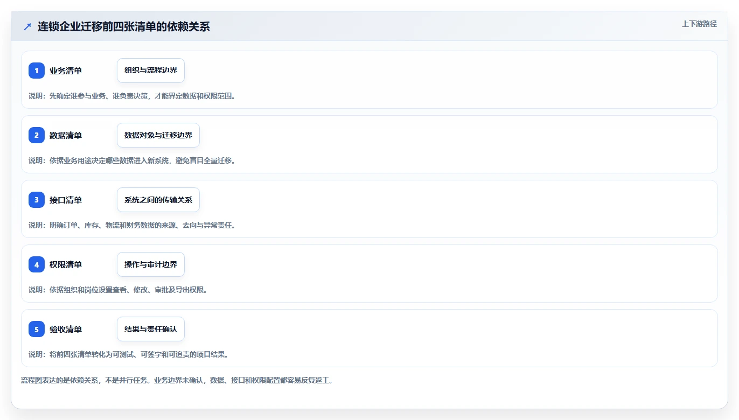Image resolution: width=739 pixels, height=420 pixels.
Task: Click the step 5 number badge
Action: point(37,329)
